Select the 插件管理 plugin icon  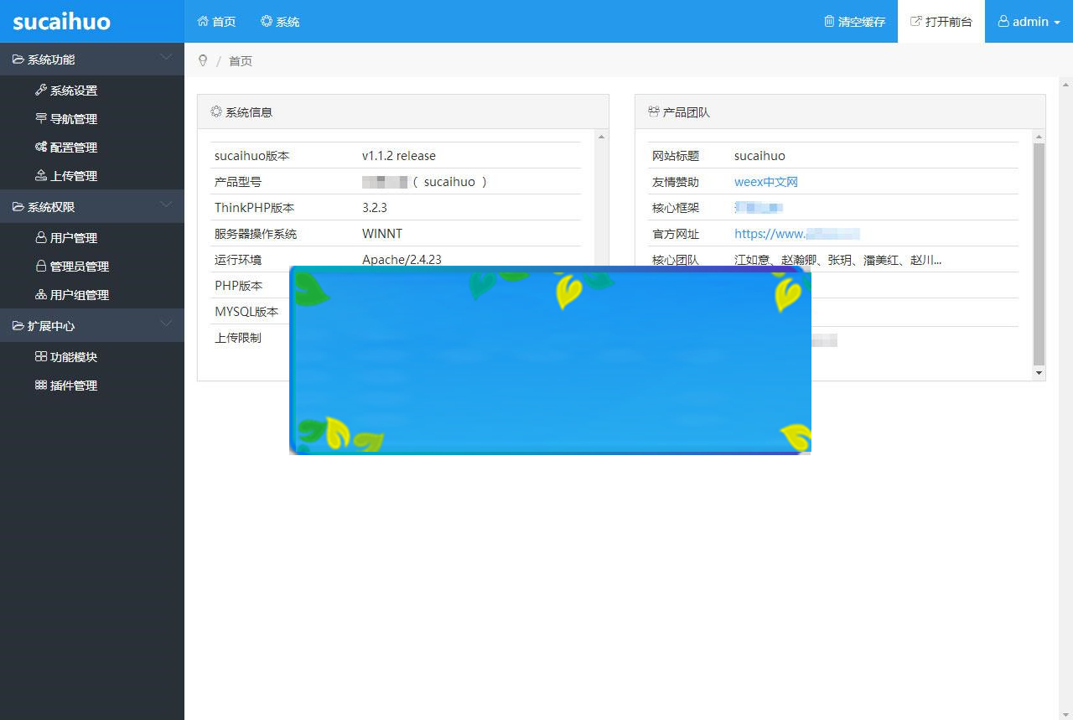pyautogui.click(x=40, y=385)
